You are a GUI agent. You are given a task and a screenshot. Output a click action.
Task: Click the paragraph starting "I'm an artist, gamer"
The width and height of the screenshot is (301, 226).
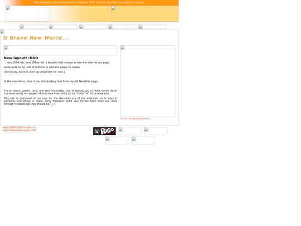(60, 92)
